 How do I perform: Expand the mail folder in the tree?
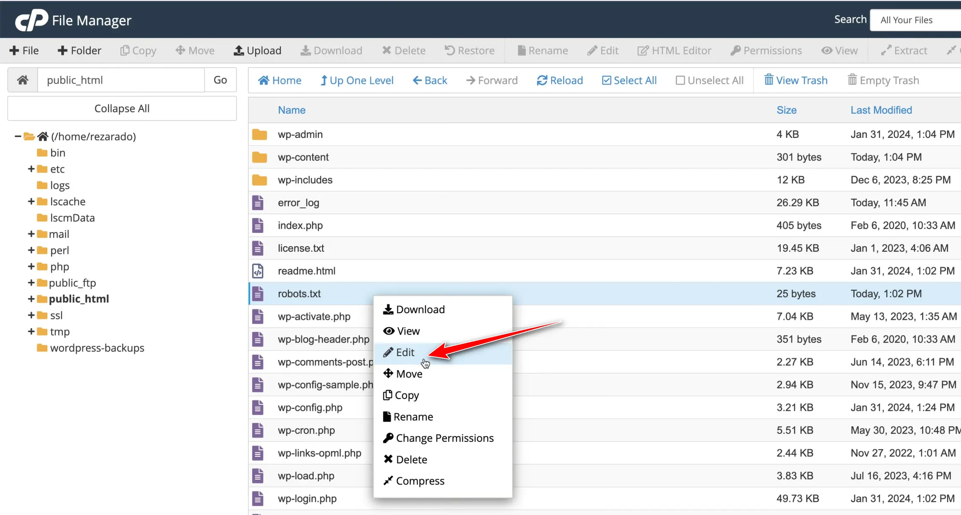click(x=31, y=234)
